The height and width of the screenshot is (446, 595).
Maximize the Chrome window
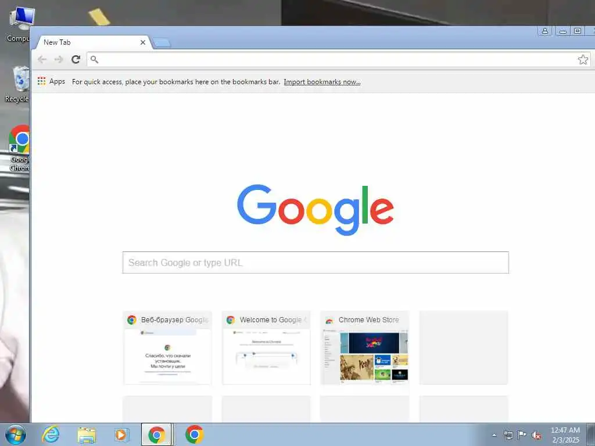click(577, 31)
